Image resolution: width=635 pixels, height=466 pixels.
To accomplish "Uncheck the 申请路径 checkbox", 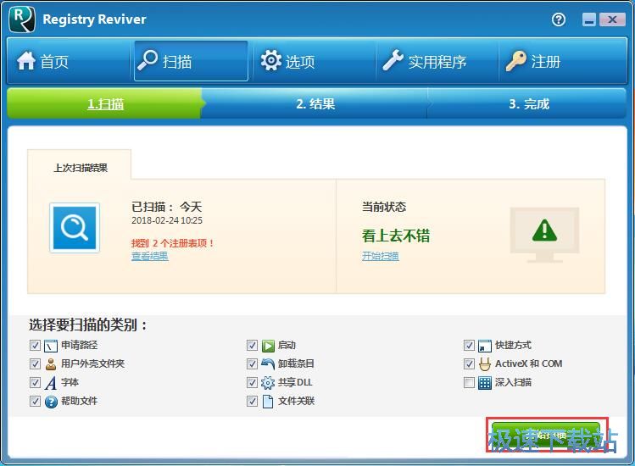I will [36, 346].
